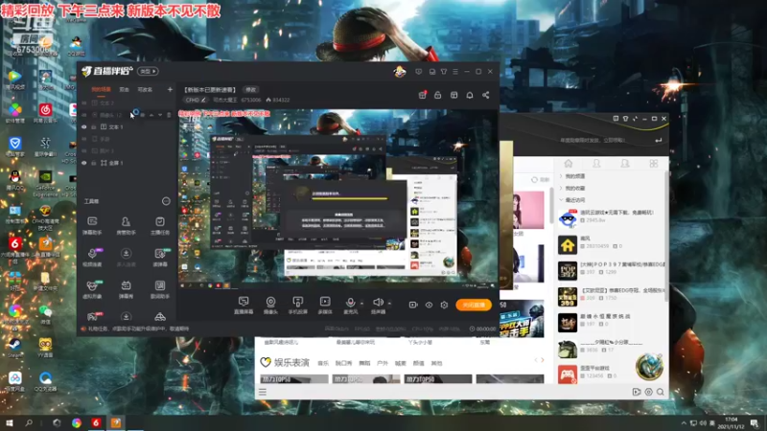Add a 直播屏幕 capture source
This screenshot has height=431, width=767.
click(x=244, y=305)
